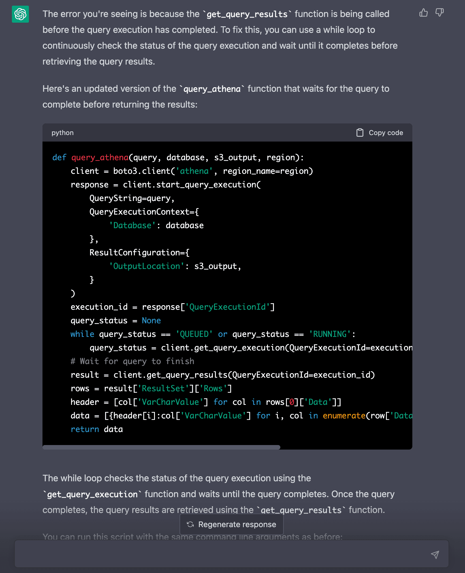This screenshot has width=465, height=573.
Task: Click inline code query_athena above code block
Action: 212,89
